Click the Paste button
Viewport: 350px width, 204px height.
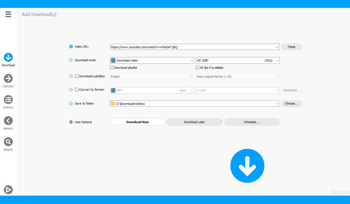292,47
